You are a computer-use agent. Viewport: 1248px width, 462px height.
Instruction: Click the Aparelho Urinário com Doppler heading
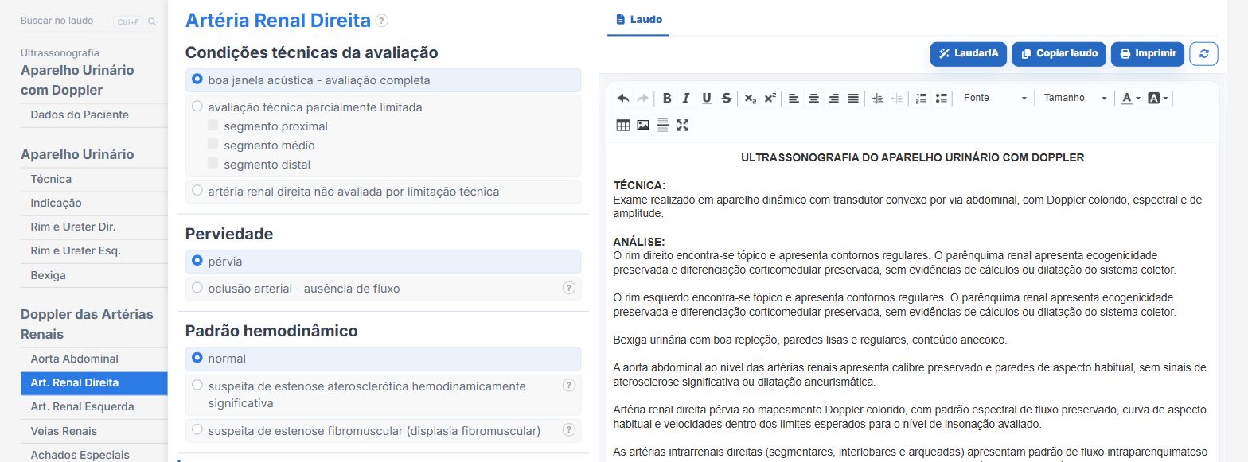click(x=77, y=80)
